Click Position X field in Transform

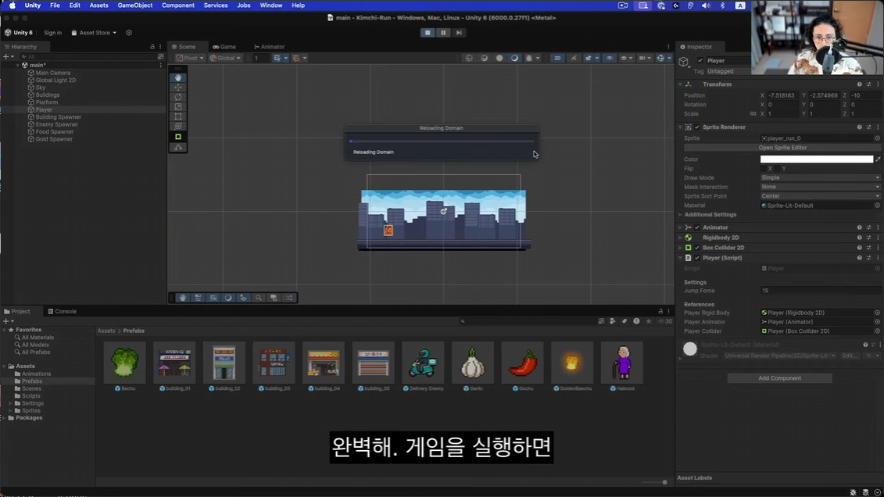(x=783, y=96)
